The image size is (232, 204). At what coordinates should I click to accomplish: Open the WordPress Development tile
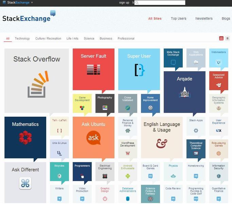pos(128,149)
